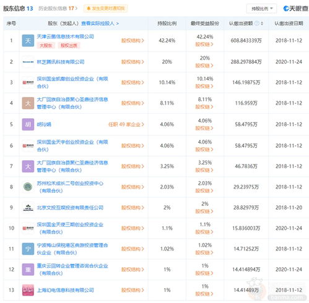Expand 股权结构 for 北京文投互娱投资
The height and width of the screenshot is (303, 309).
(x=133, y=208)
